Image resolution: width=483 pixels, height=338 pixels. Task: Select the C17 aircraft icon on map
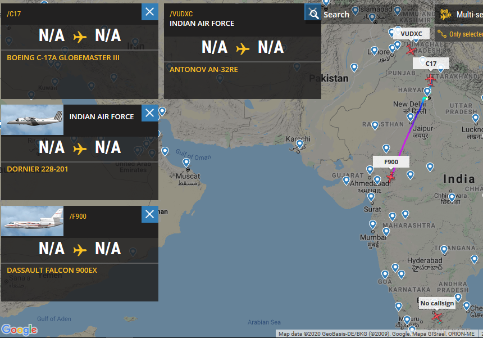(x=430, y=80)
